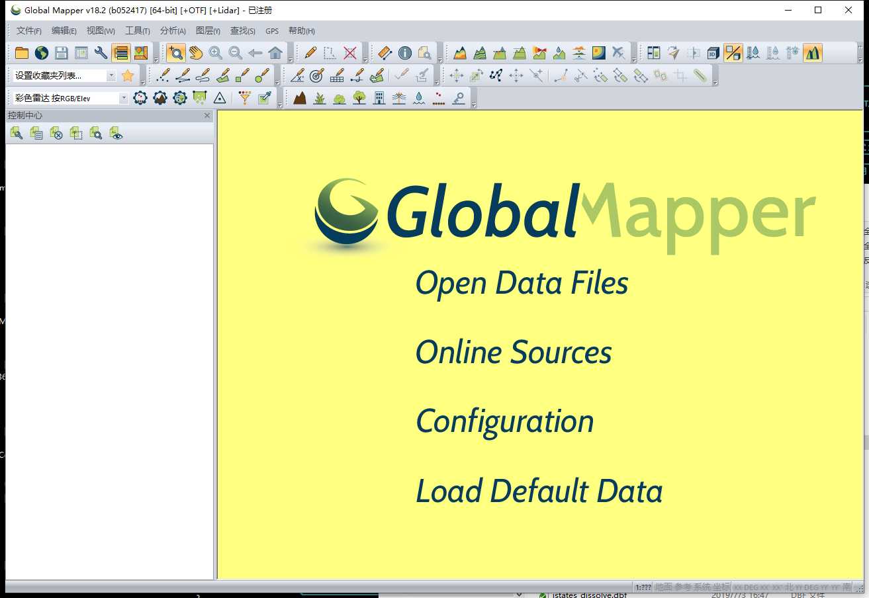This screenshot has height=598, width=869.
Task: Expand the file toolbar overflow arrow
Action: (x=156, y=60)
